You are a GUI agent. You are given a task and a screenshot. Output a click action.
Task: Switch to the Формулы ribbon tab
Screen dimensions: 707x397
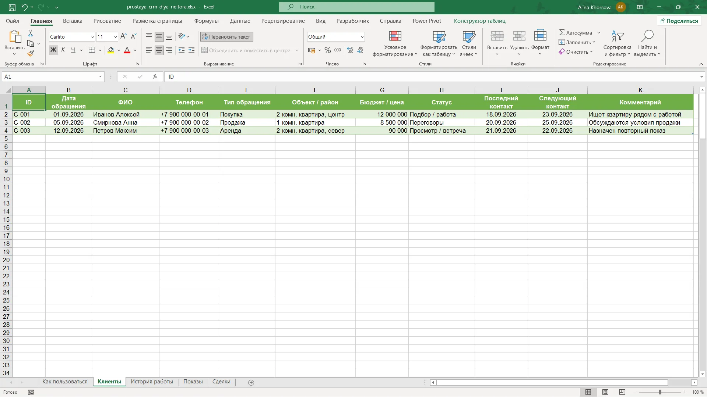coord(206,21)
